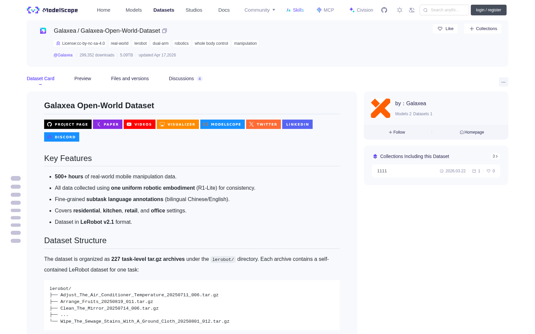Viewport: 535px width, 334px height.
Task: Click the Datasets 1 count text
Action: pos(423,114)
